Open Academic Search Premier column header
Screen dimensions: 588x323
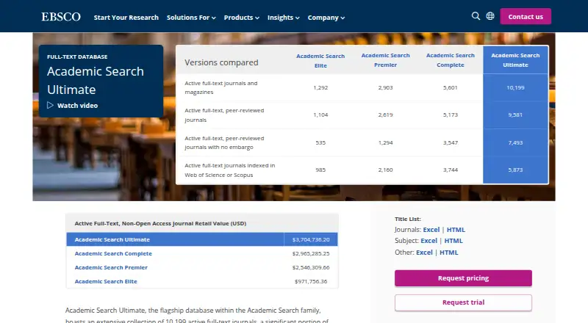385,60
